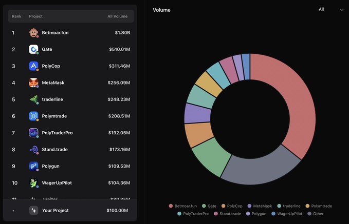Click the $311.46M volume value
Viewport: 349px width, 224px height.
pyautogui.click(x=120, y=66)
